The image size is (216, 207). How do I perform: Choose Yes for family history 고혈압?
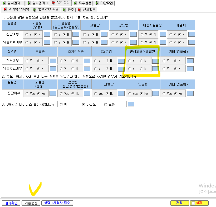(95, 94)
